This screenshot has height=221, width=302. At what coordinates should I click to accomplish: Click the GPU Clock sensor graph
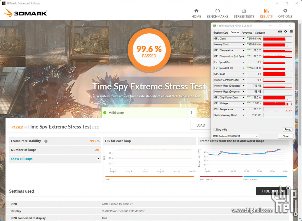(278, 39)
